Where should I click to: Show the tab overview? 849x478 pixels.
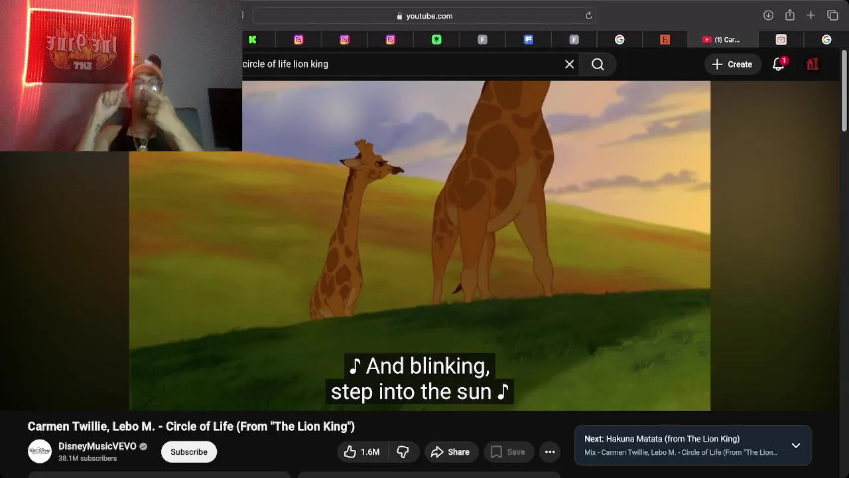[x=832, y=15]
